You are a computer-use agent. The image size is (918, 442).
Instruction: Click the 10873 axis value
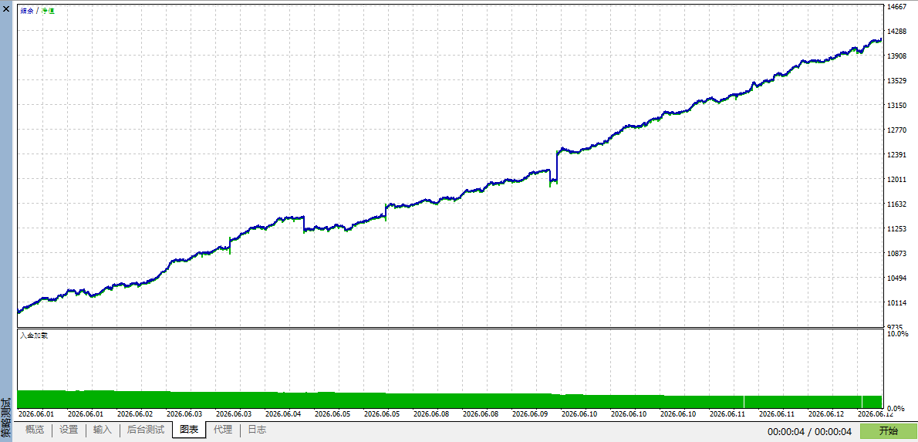click(898, 254)
